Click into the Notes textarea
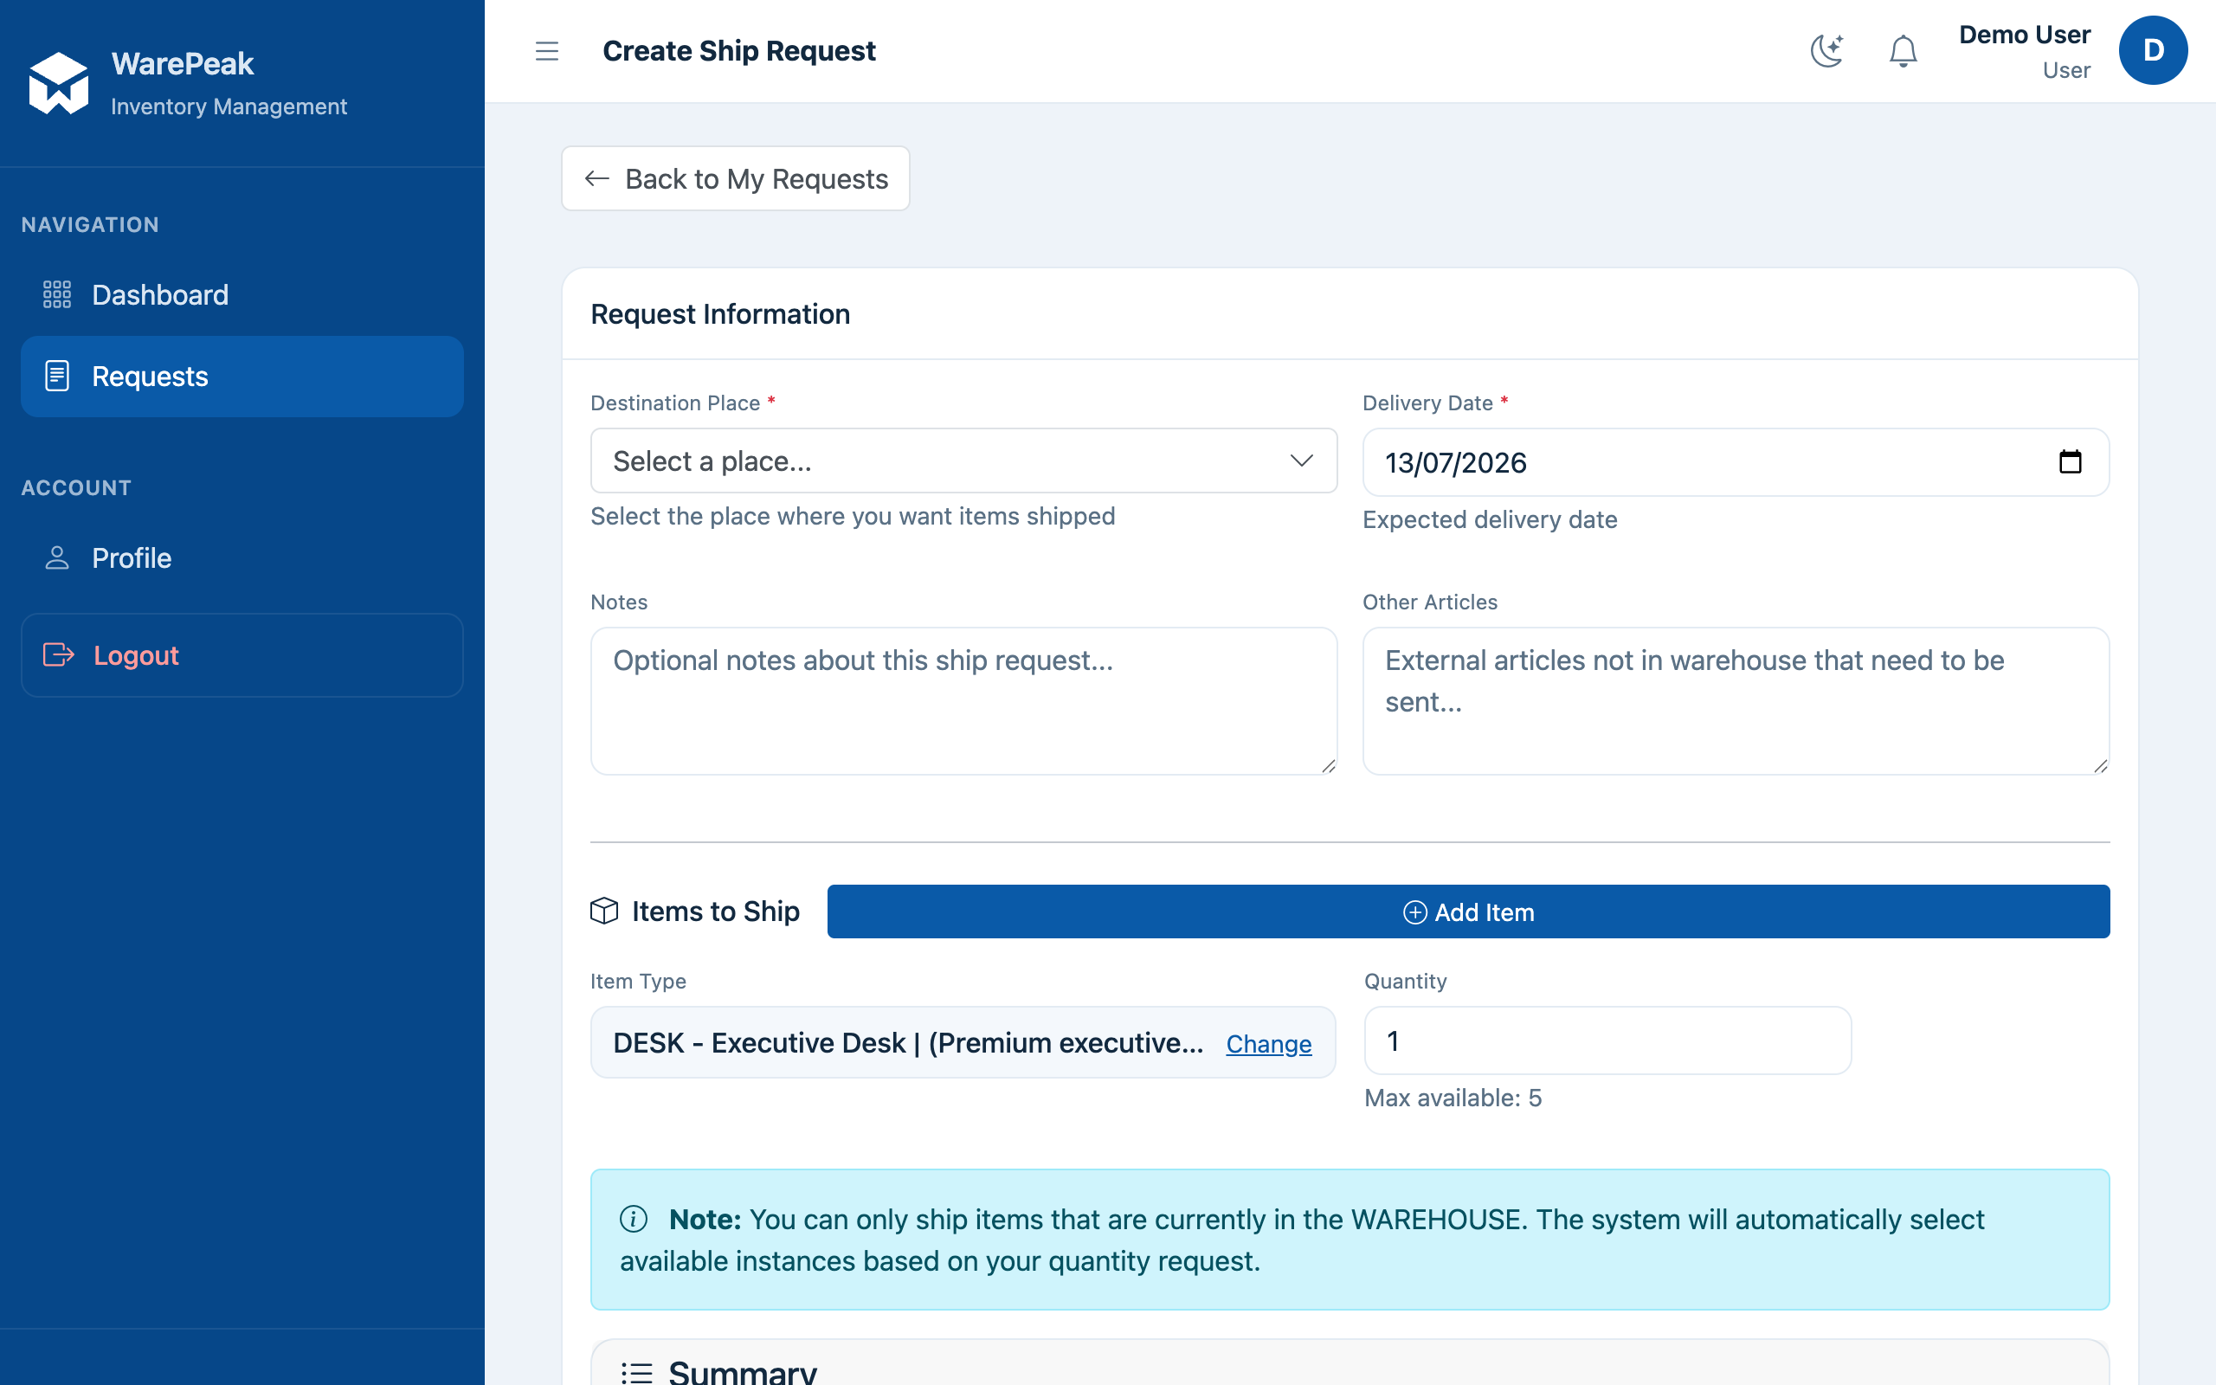2216x1385 pixels. click(963, 701)
